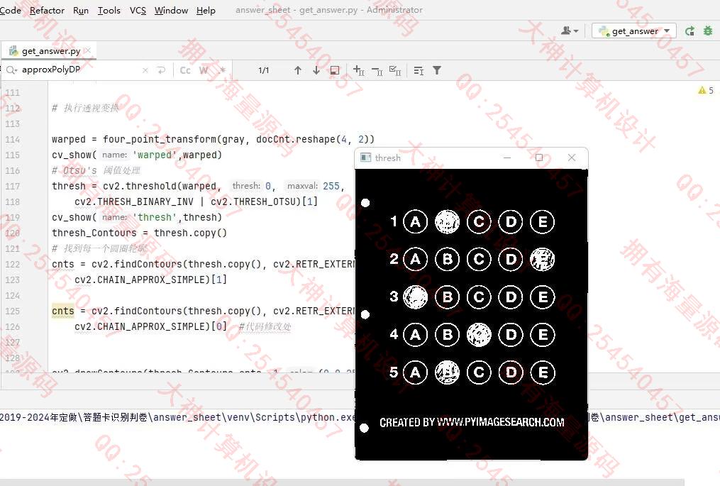This screenshot has width=720, height=486.
Task: Click 'cv2.threshold' call on line 117
Action: (x=140, y=186)
